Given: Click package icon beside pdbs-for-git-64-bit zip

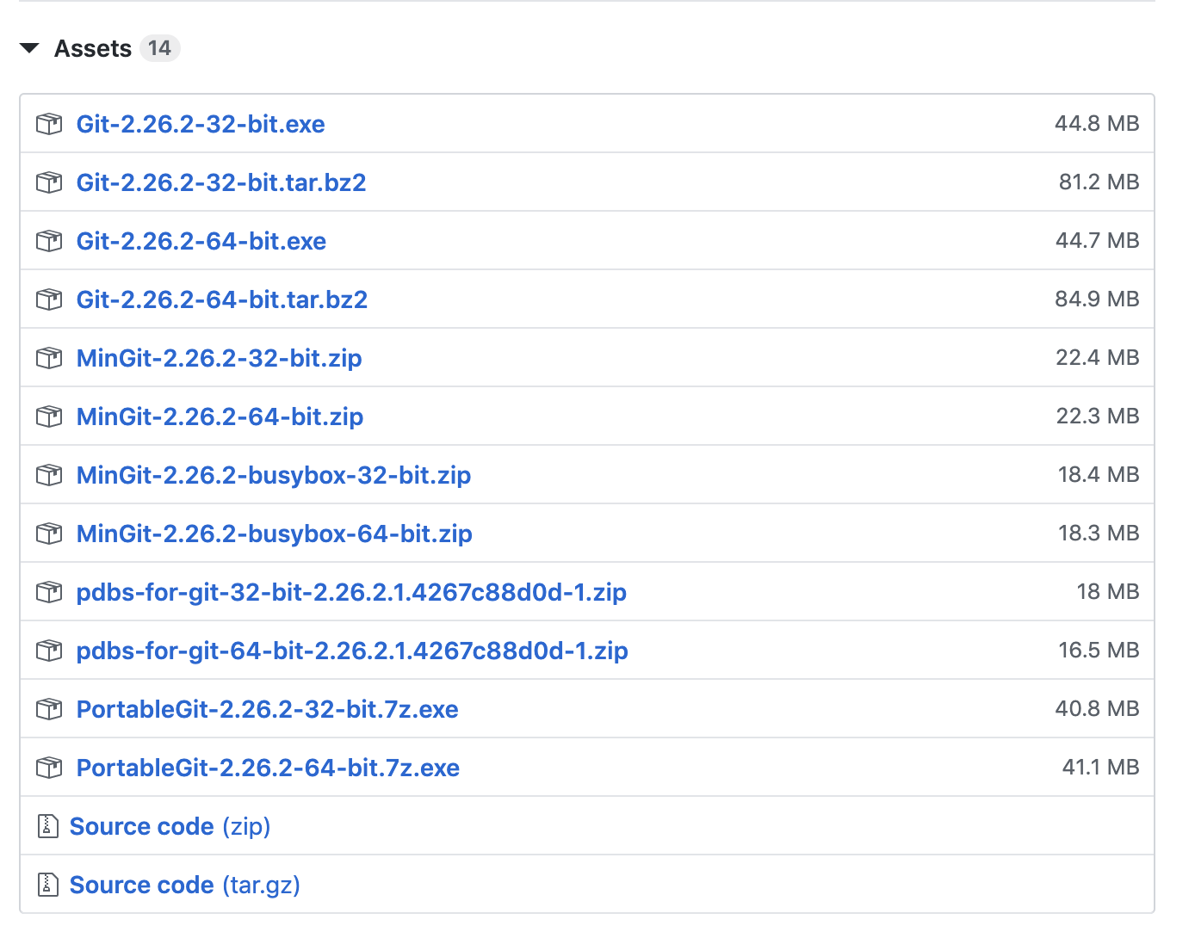Looking at the screenshot, I should click(x=49, y=651).
